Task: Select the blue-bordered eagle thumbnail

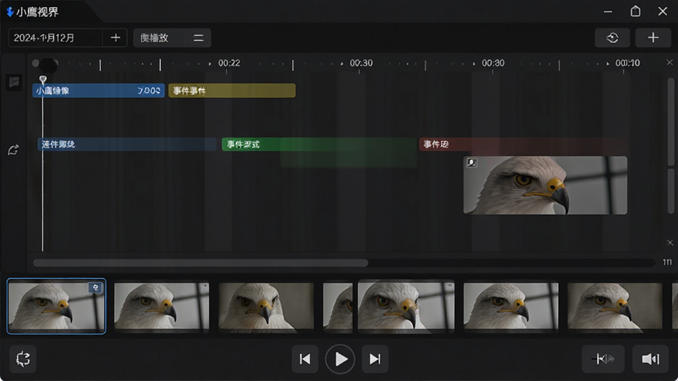Action: 56,306
